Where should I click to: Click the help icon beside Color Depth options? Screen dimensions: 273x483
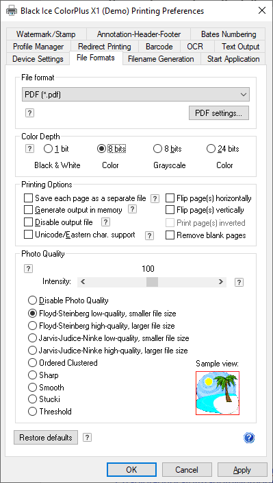[x=29, y=149]
